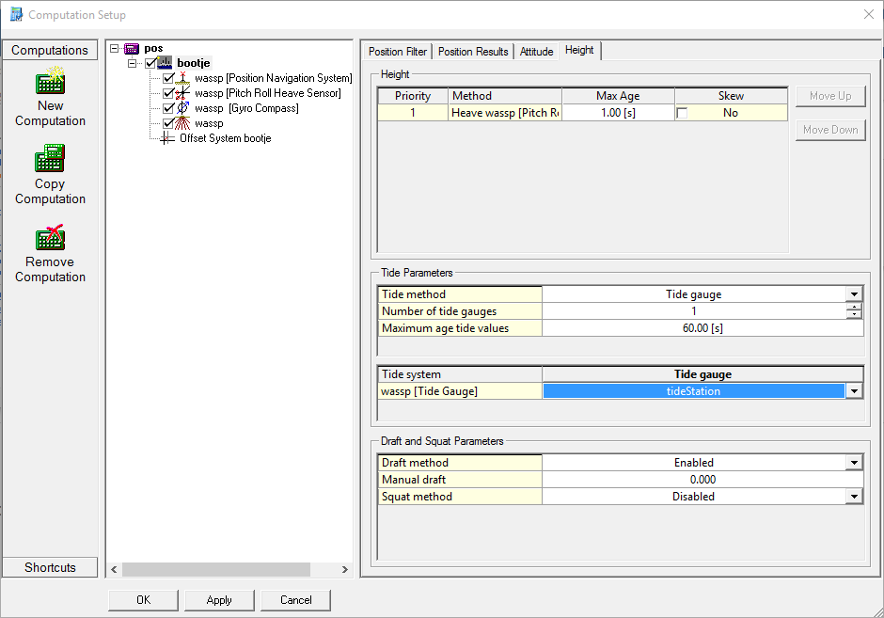The height and width of the screenshot is (618, 884).
Task: Click the Apply button
Action: point(219,600)
